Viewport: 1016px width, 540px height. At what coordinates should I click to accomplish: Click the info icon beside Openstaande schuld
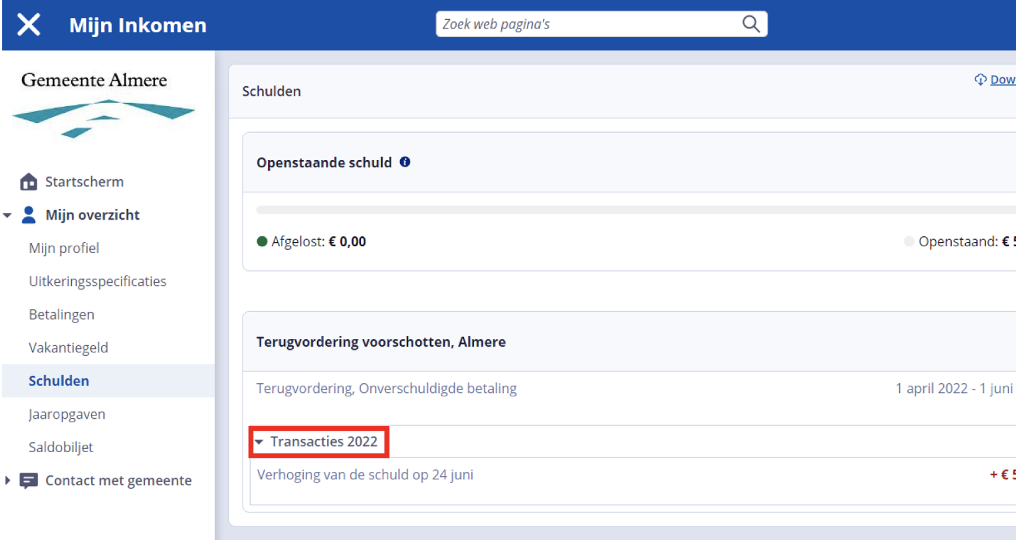click(405, 162)
